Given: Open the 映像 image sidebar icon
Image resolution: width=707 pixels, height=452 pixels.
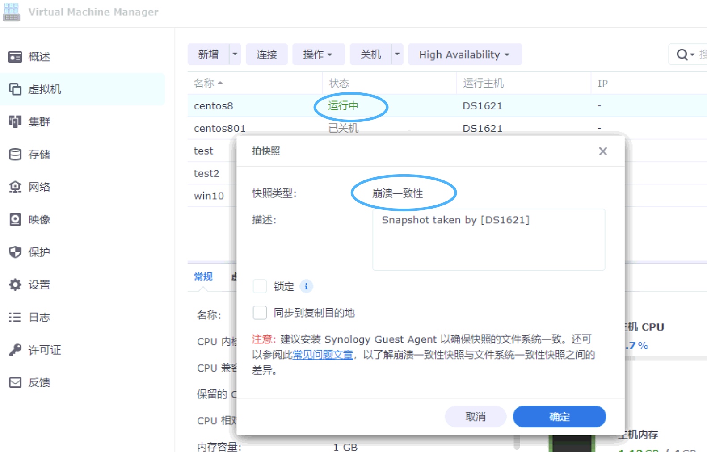Looking at the screenshot, I should tap(15, 219).
